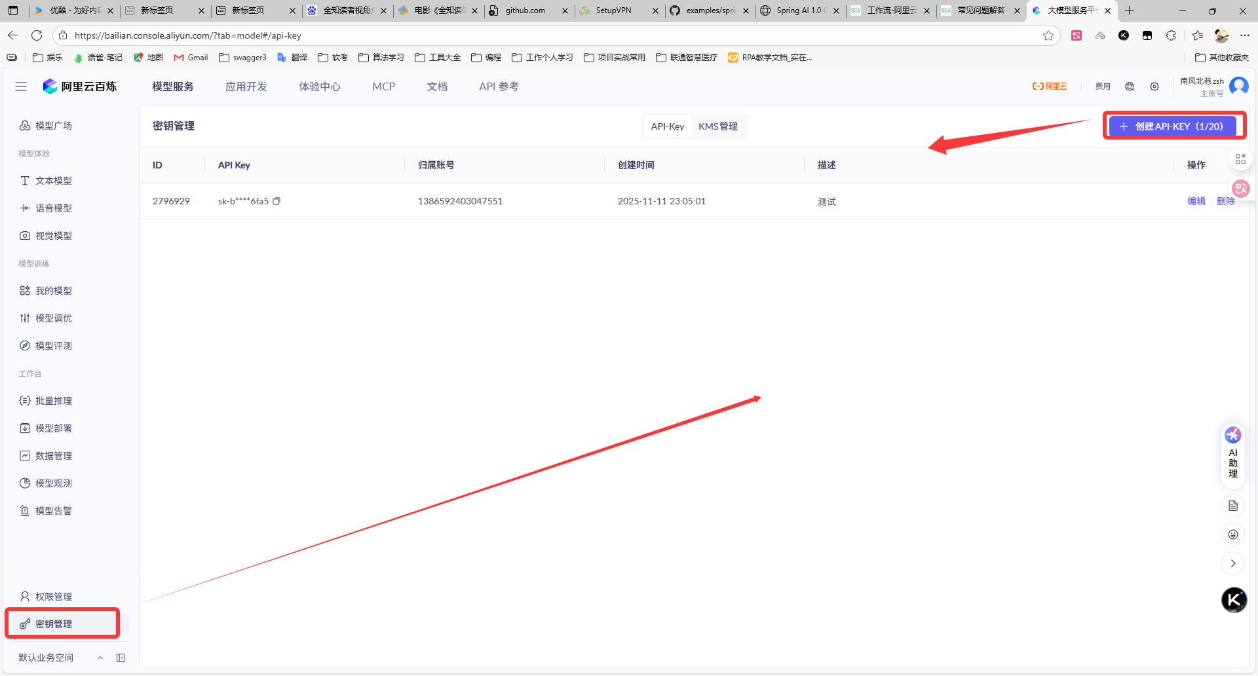
Task: Open the Gmail bookmark
Action: [191, 58]
